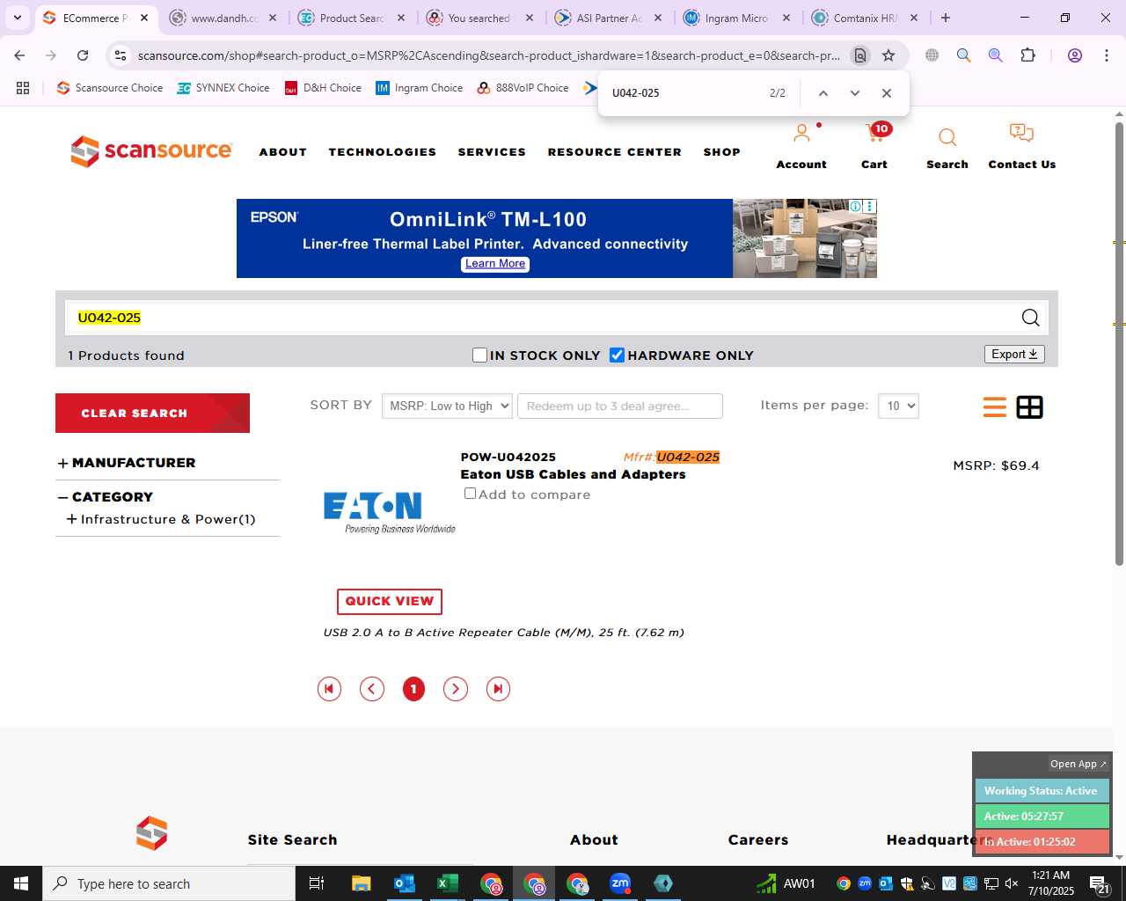Open Scansource Choice bookmark

pos(110,88)
